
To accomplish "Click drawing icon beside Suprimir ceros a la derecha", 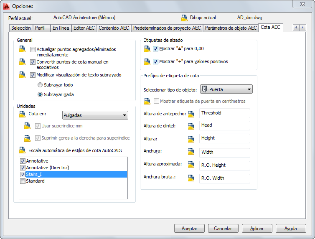I will tap(27, 138).
